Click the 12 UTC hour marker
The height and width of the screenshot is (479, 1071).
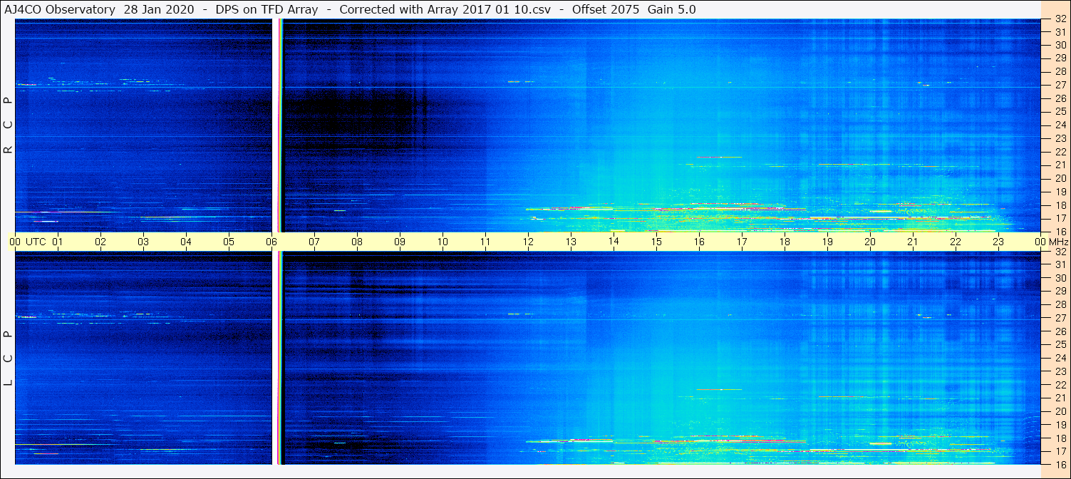528,242
